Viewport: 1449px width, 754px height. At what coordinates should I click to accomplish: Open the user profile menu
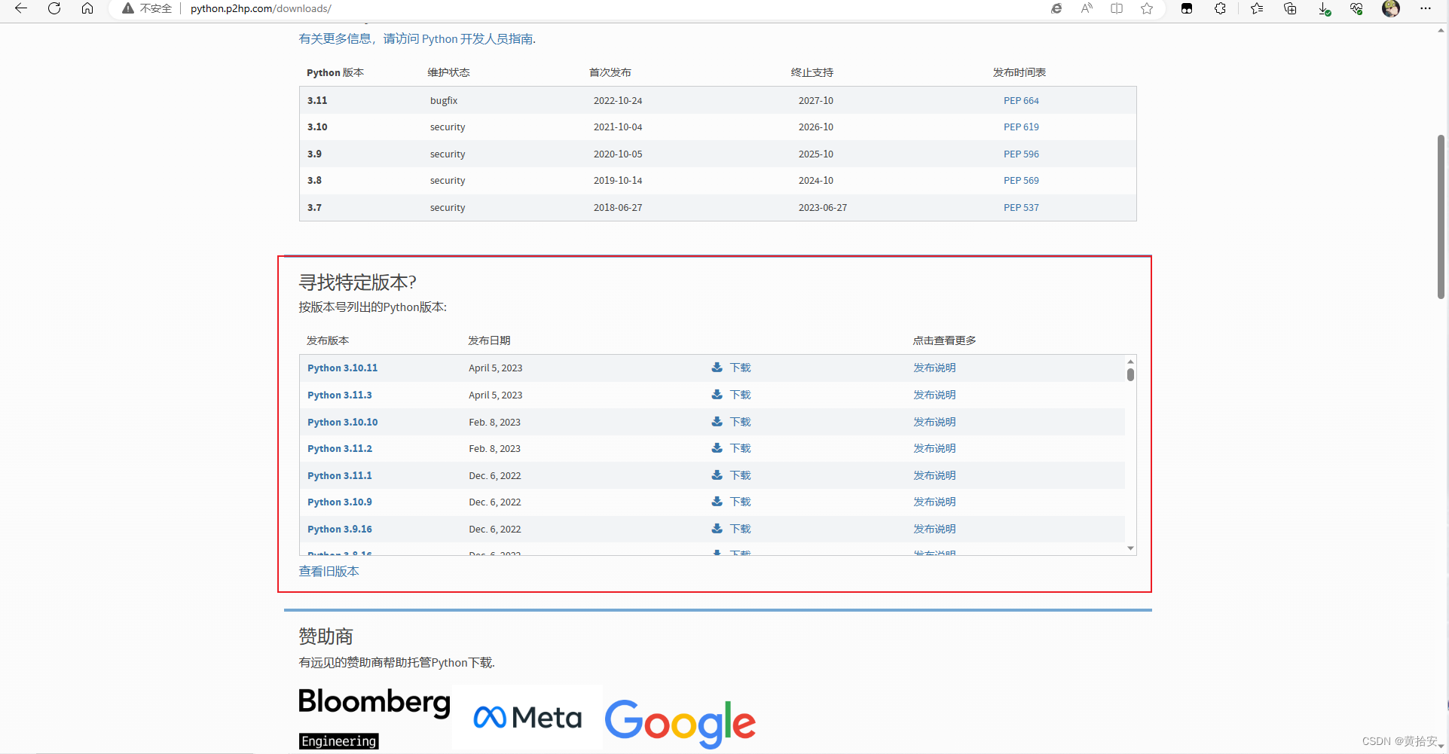1391,8
